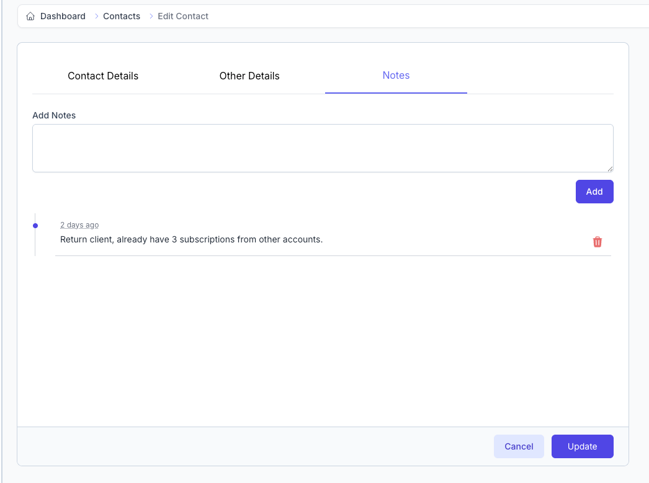
Task: Click Update to save the contact
Action: tap(582, 446)
